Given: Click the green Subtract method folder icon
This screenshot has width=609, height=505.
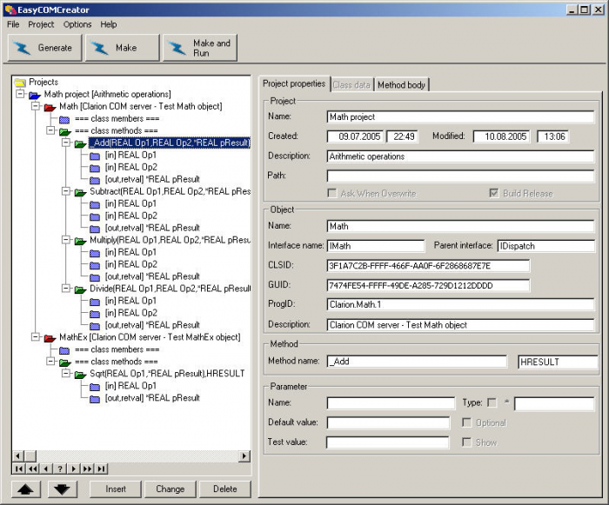Looking at the screenshot, I should [x=80, y=192].
